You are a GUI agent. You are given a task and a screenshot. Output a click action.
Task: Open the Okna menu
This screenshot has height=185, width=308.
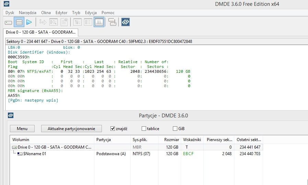point(46,13)
